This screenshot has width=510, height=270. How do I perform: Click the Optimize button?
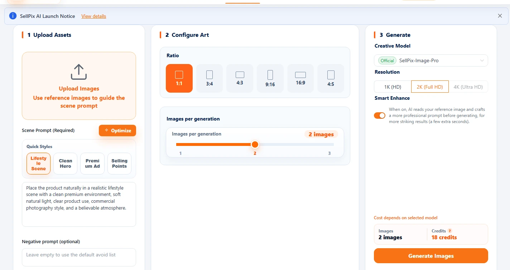117,131
